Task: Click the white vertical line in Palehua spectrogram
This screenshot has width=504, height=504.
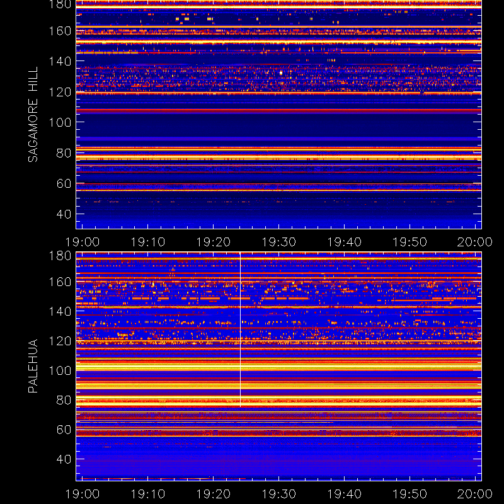Action: click(x=240, y=329)
